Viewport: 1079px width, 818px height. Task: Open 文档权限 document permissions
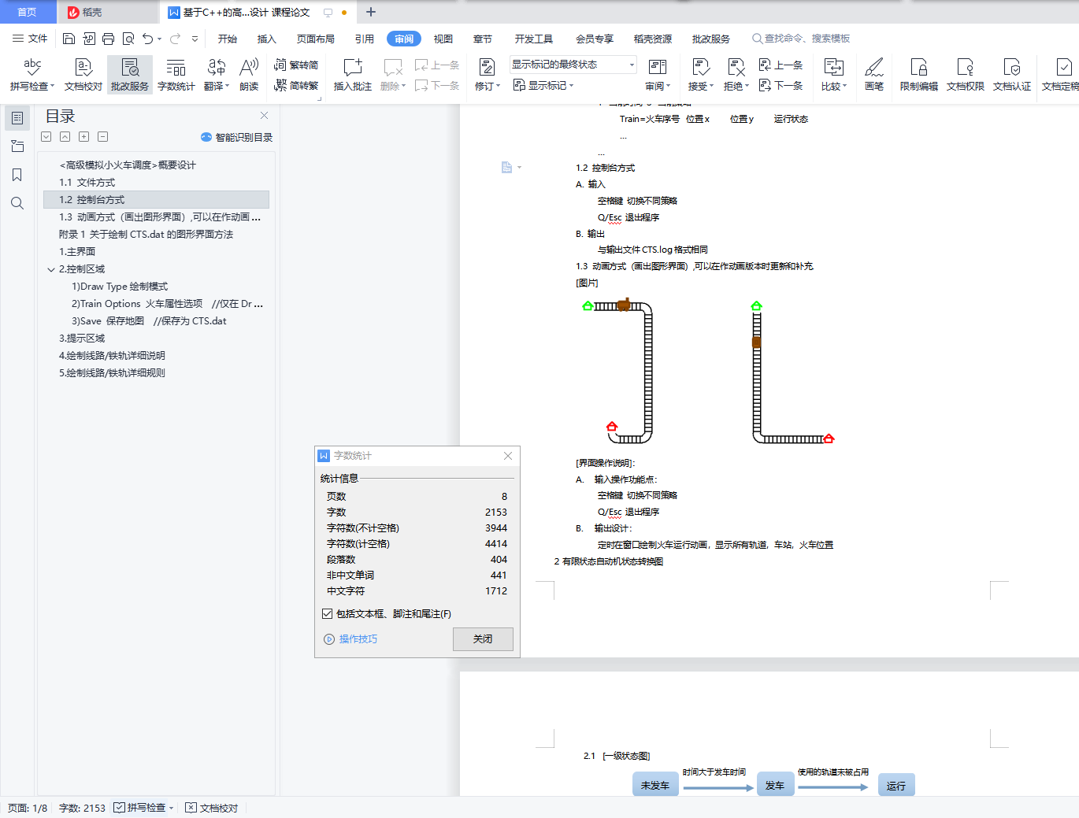pos(966,75)
